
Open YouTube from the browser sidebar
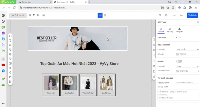pyautogui.click(x=3, y=65)
